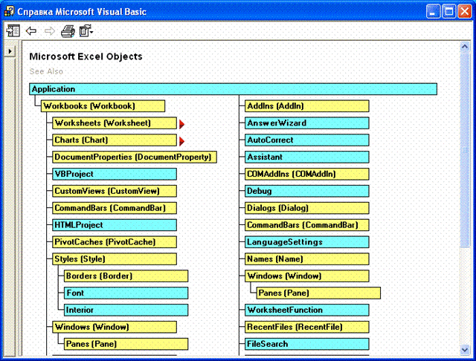Image resolution: width=476 pixels, height=361 pixels.
Task: Click Windows (Window) under Workbooks
Action: (x=115, y=327)
